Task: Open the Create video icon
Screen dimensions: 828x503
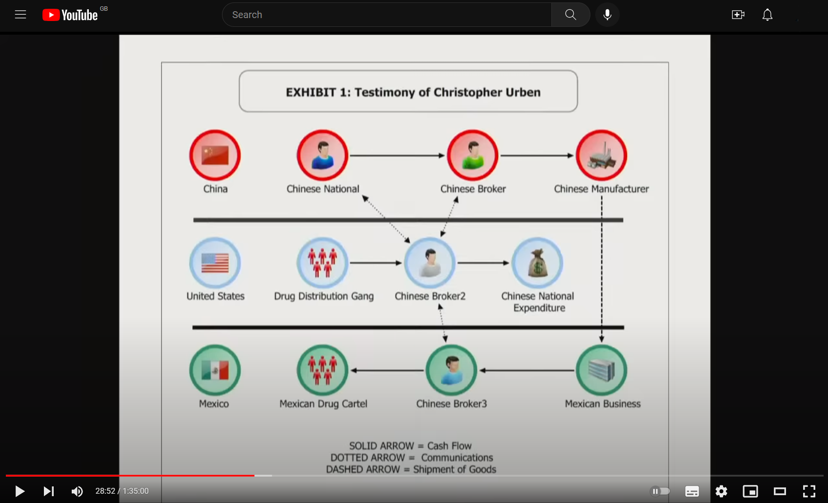Action: (738, 15)
